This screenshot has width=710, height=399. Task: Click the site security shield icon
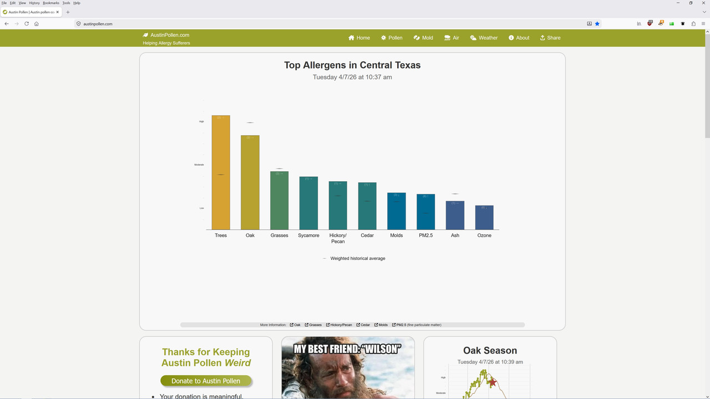[x=79, y=24]
